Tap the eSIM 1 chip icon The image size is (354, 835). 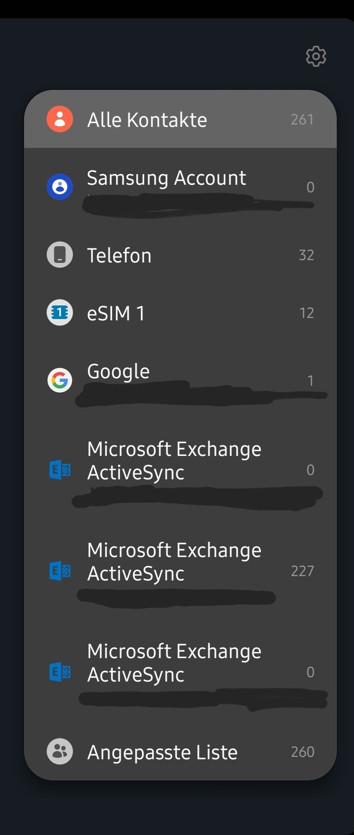pos(60,313)
